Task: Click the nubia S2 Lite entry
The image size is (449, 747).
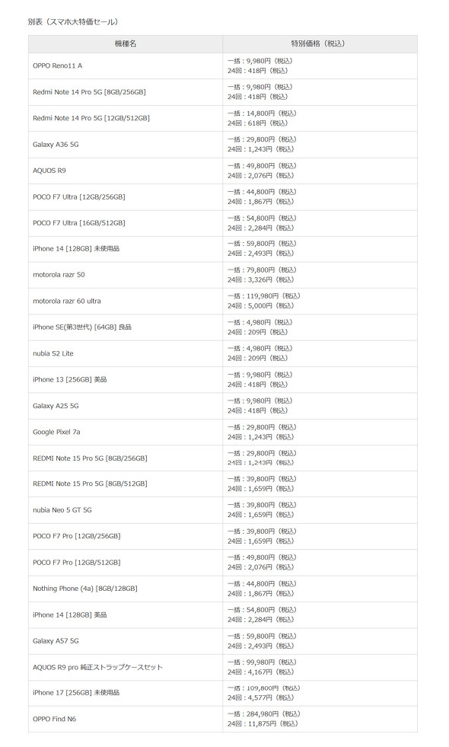Action: (x=53, y=353)
